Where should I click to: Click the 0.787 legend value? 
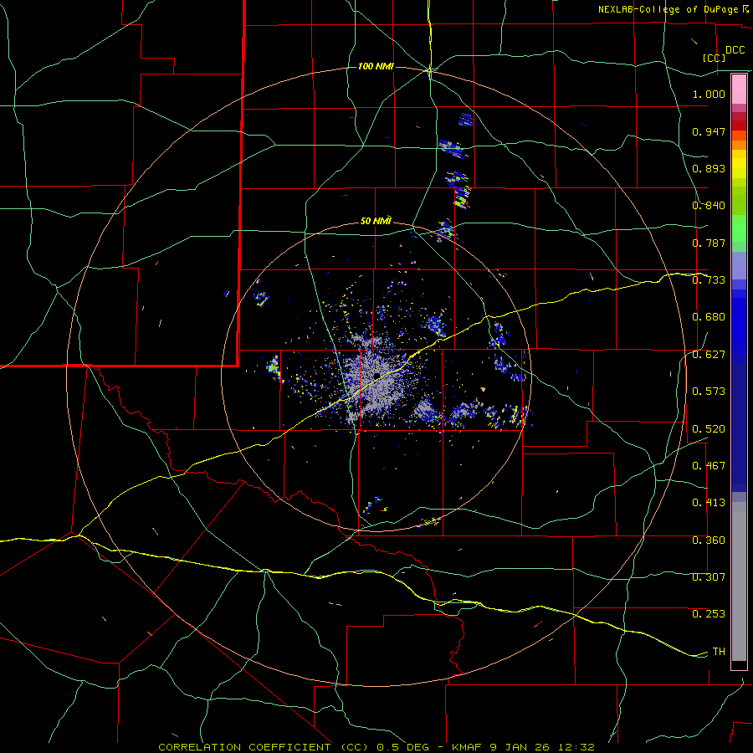[709, 243]
